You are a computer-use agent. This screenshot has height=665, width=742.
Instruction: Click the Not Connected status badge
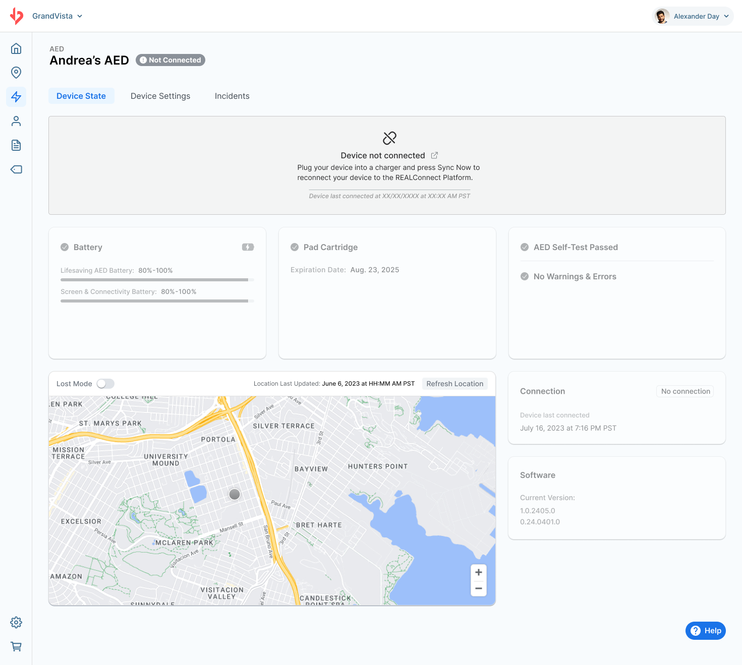point(170,60)
